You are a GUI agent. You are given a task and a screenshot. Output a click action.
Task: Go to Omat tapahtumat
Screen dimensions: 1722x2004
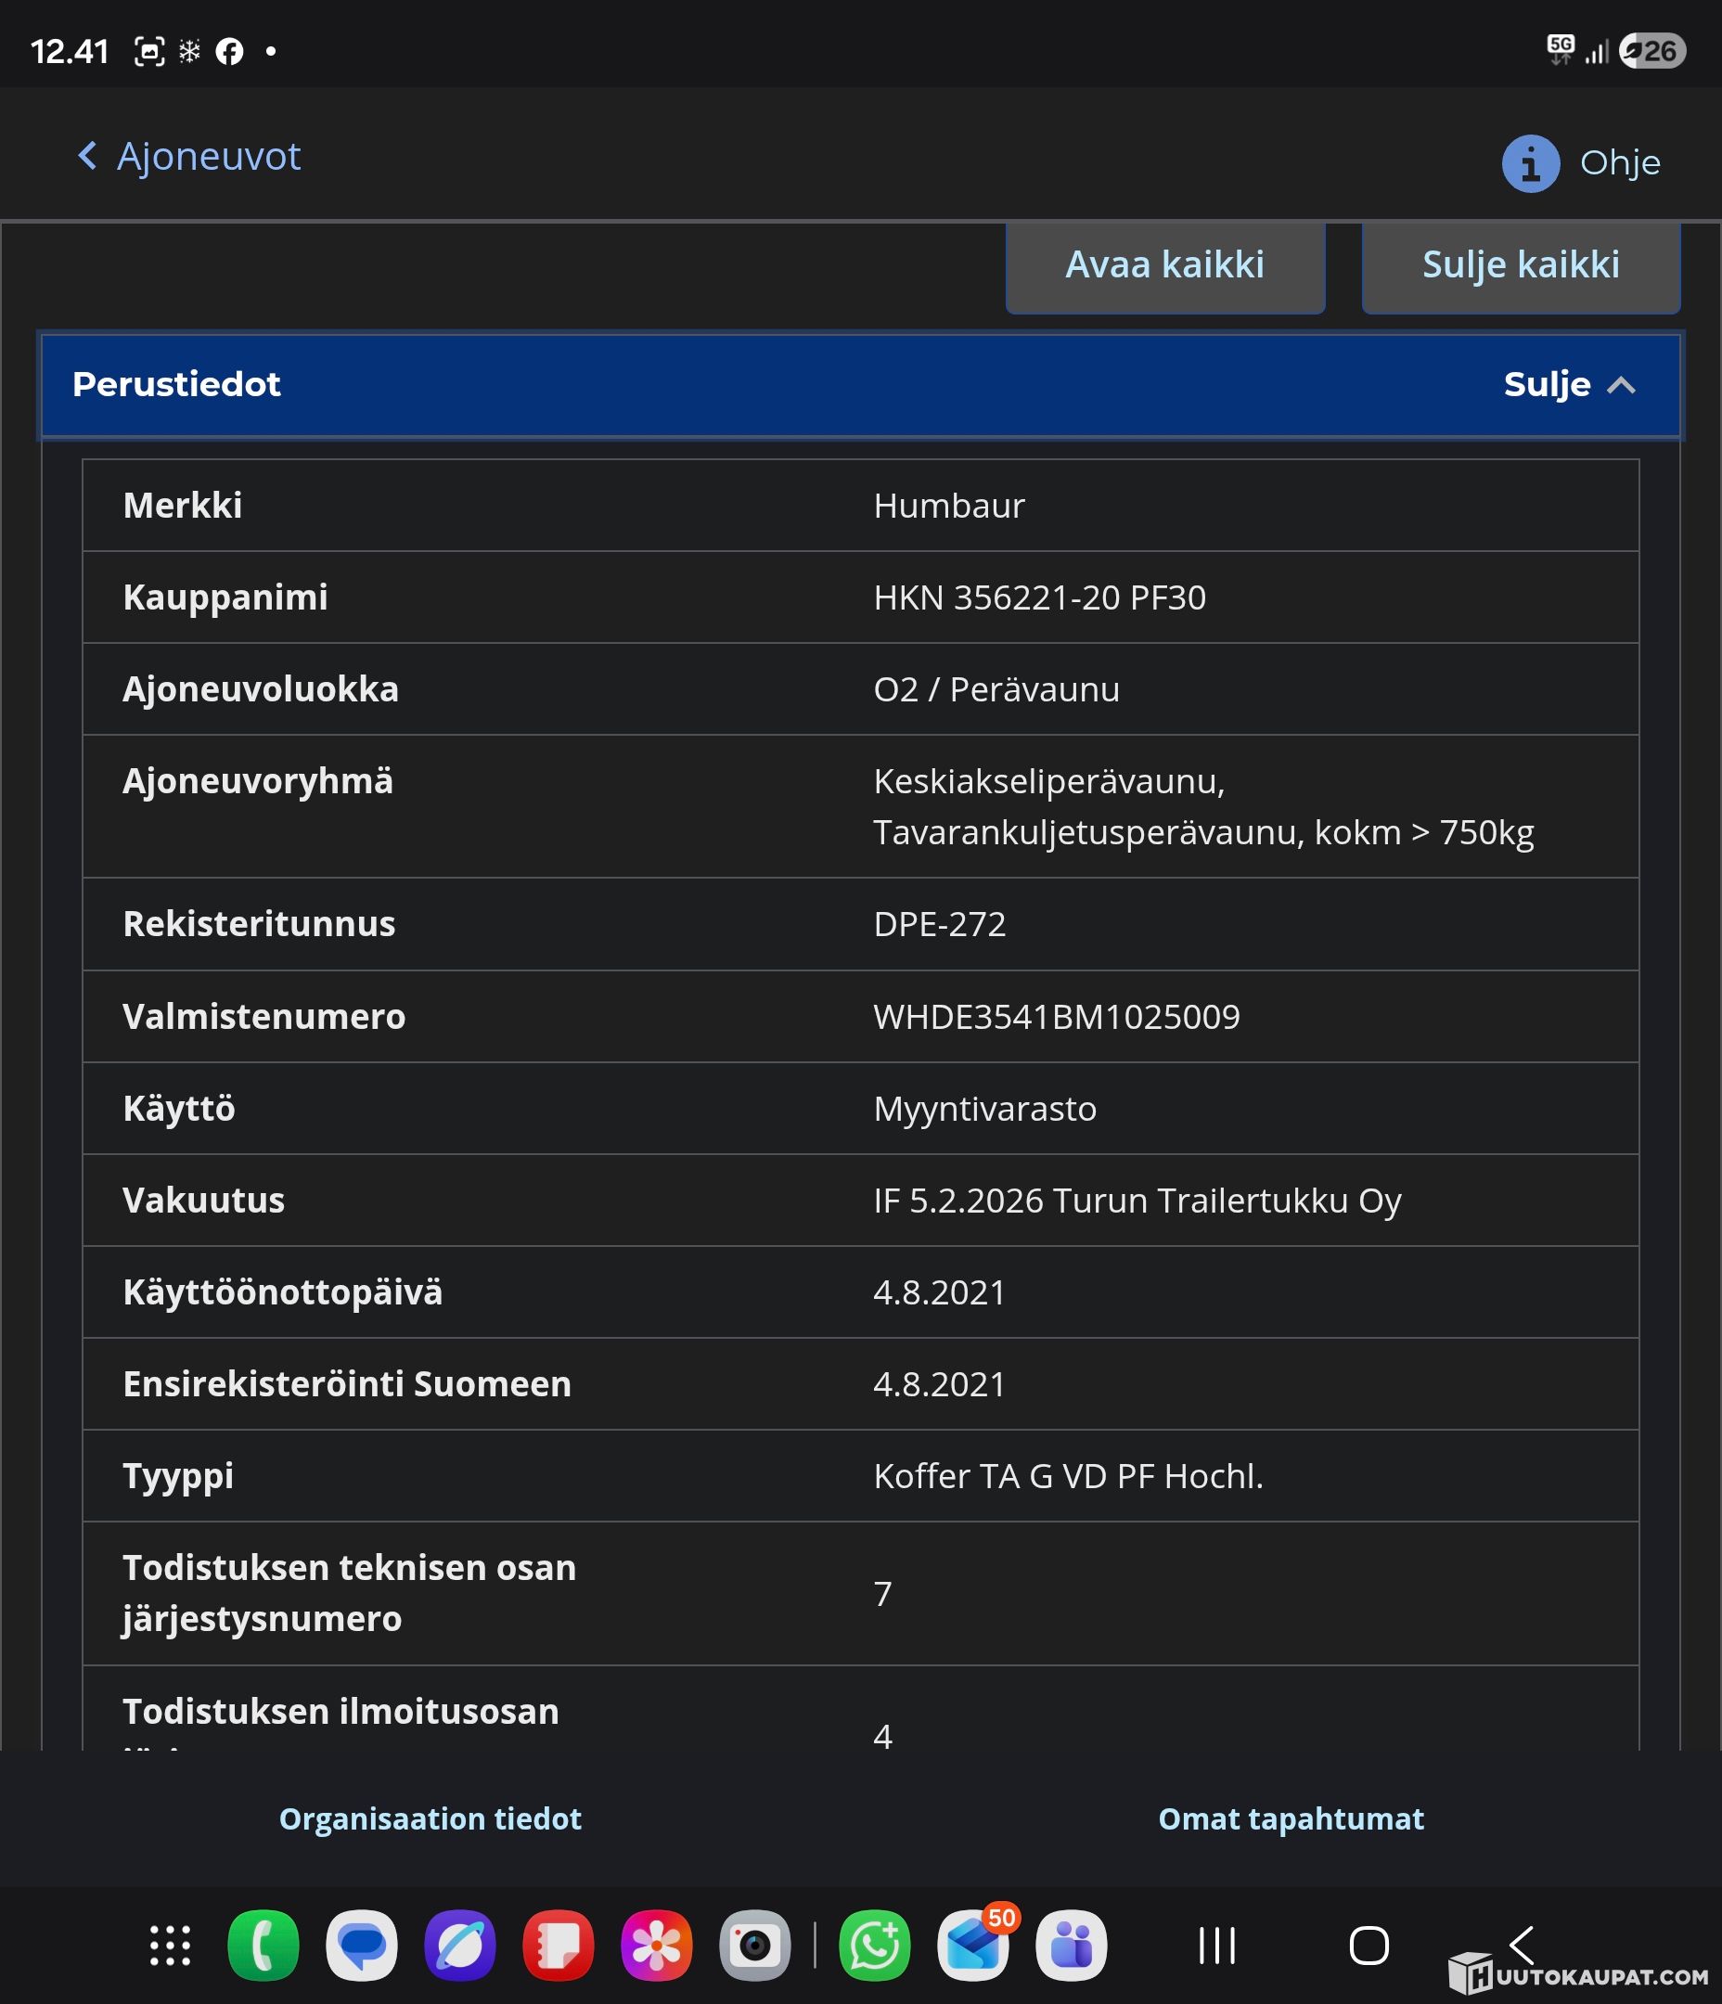[x=1291, y=1818]
